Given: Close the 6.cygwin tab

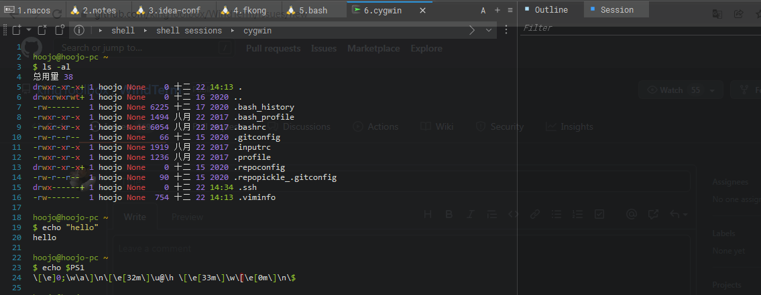Looking at the screenshot, I should click(x=422, y=10).
